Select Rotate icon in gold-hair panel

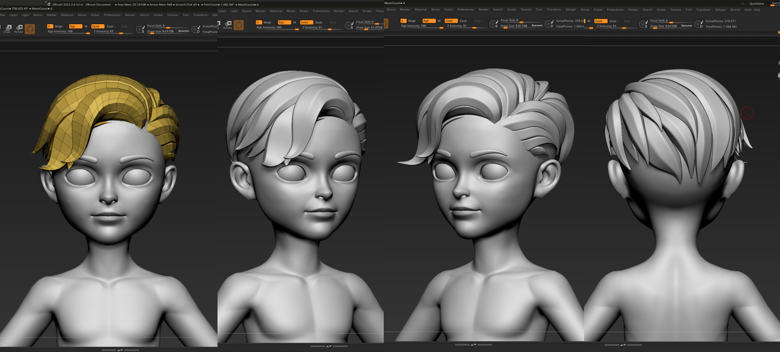click(x=19, y=29)
